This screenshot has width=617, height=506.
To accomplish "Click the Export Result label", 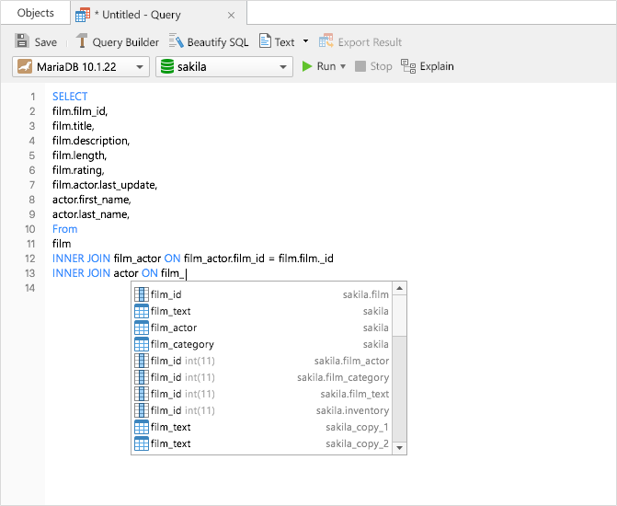I will pos(370,42).
